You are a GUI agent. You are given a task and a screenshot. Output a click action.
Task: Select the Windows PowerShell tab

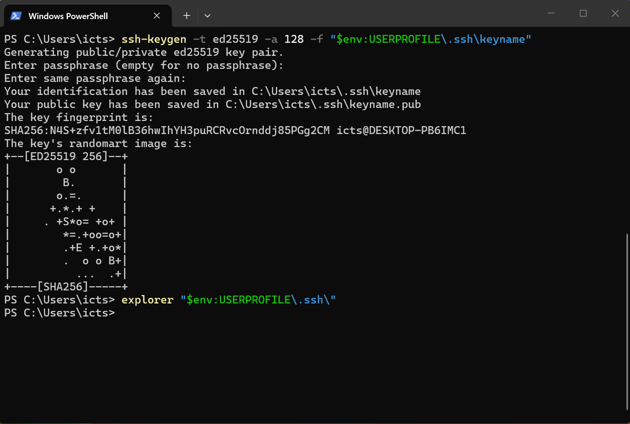(x=88, y=16)
